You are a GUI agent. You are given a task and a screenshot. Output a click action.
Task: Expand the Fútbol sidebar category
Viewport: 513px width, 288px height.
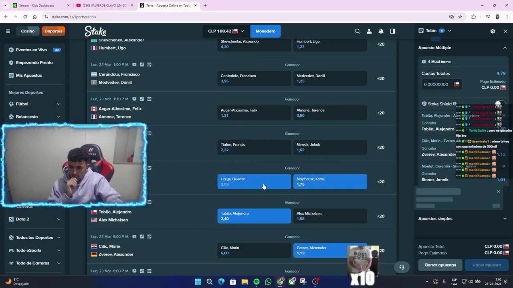click(59, 104)
